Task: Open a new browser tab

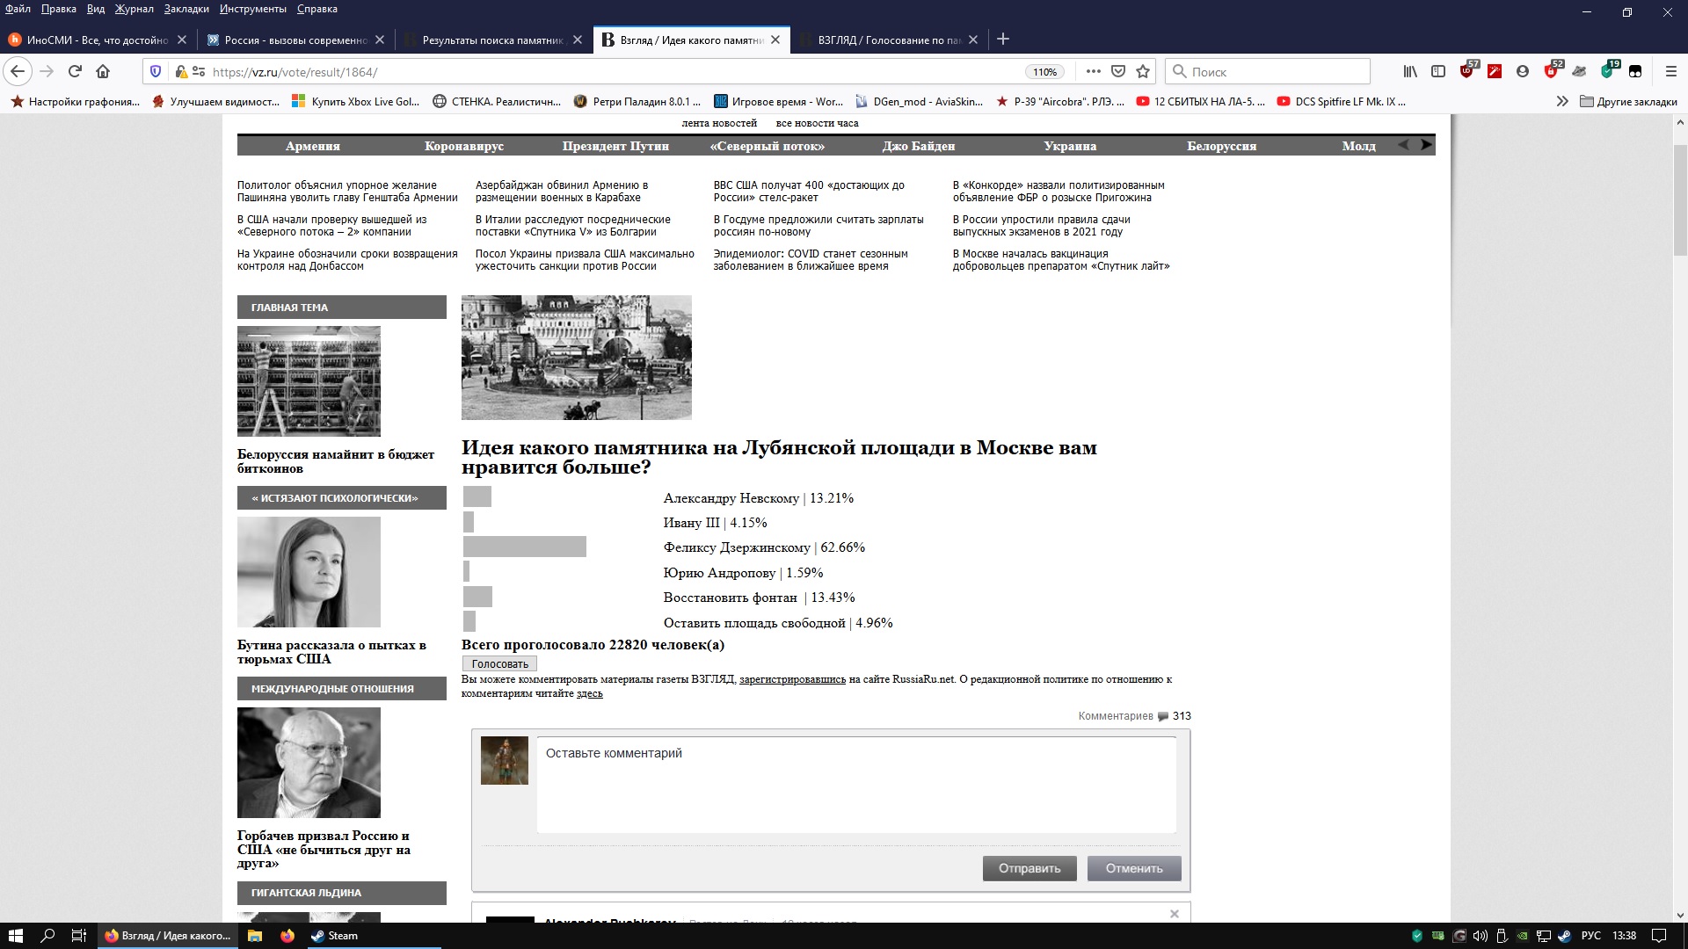Action: tap(1003, 39)
